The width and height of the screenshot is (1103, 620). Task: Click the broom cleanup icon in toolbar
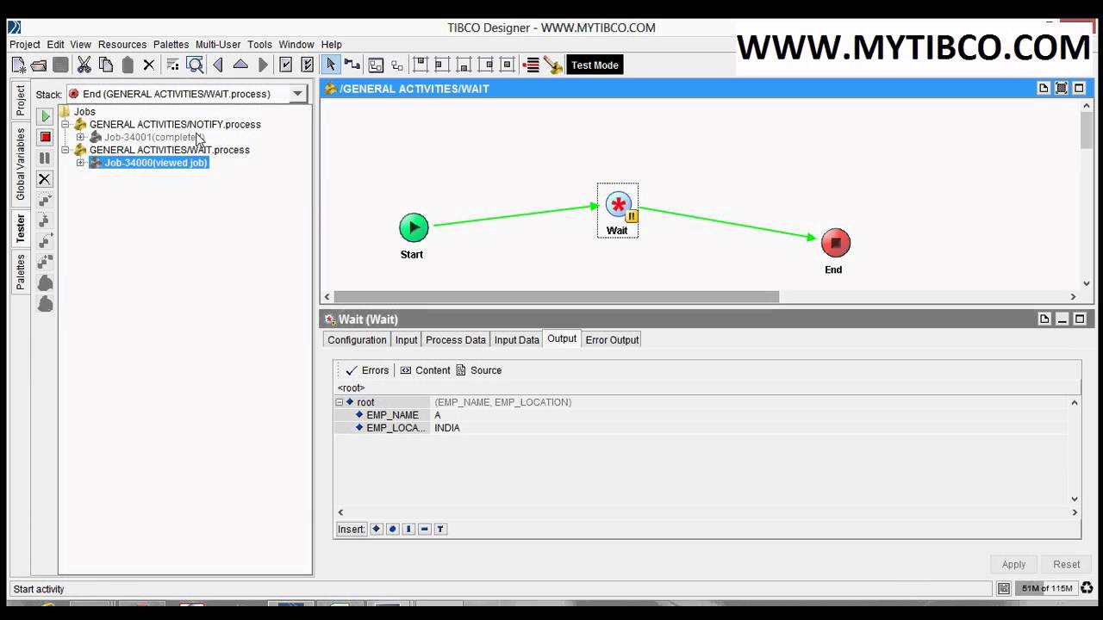coord(553,65)
